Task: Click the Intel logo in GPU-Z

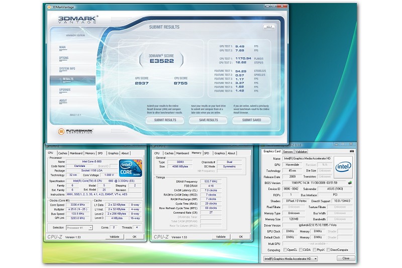Action: point(343,167)
